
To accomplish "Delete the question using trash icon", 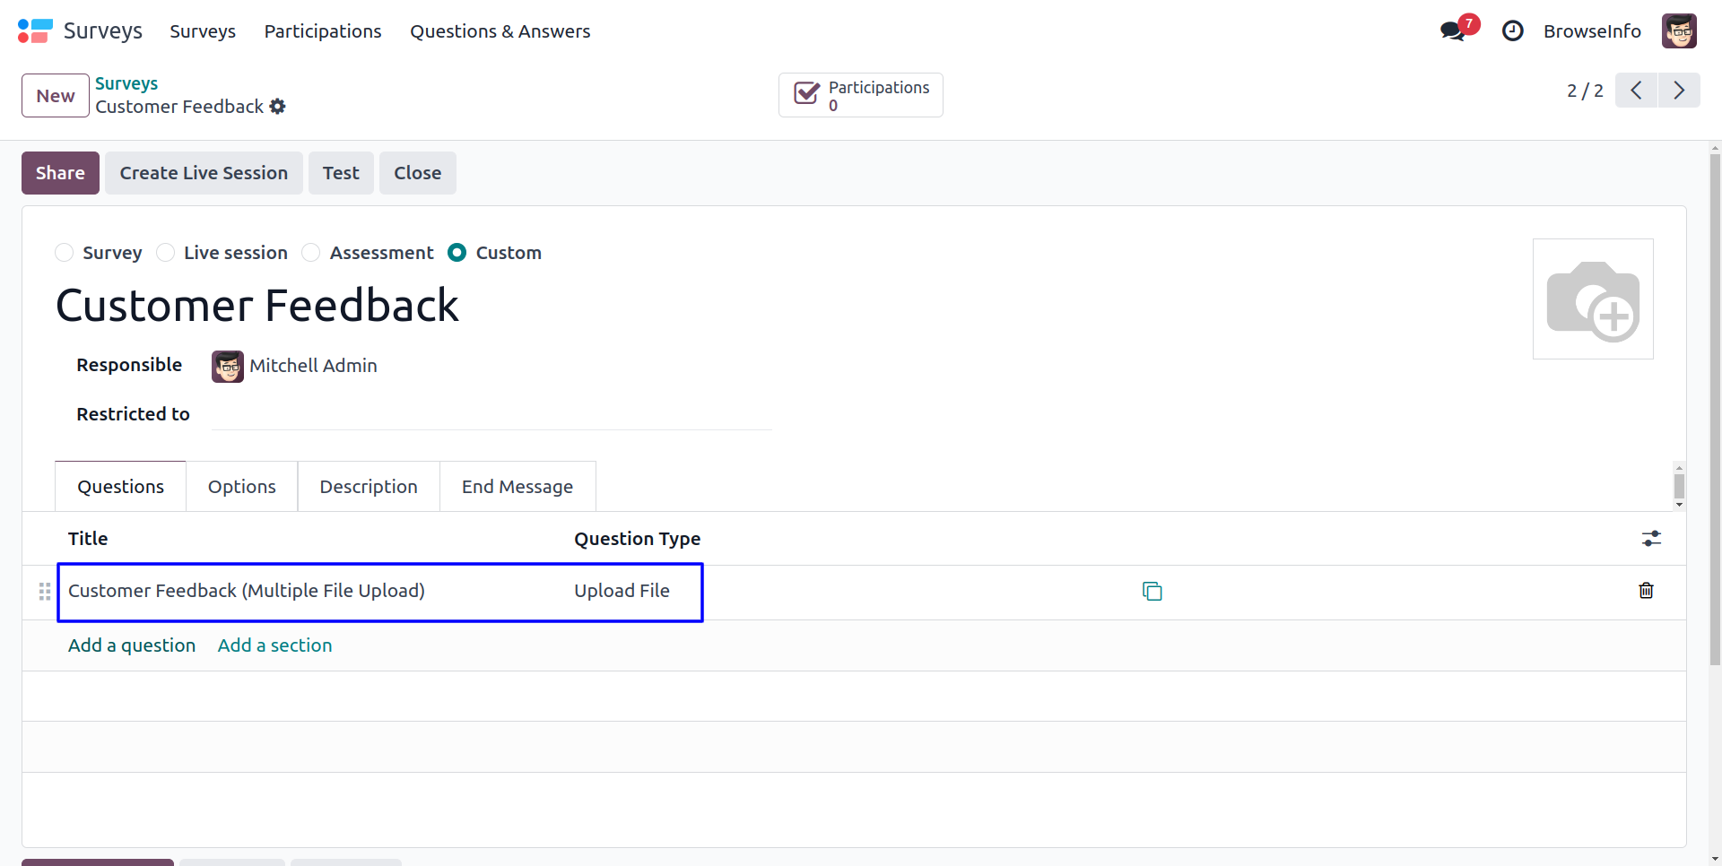I will click(1646, 591).
